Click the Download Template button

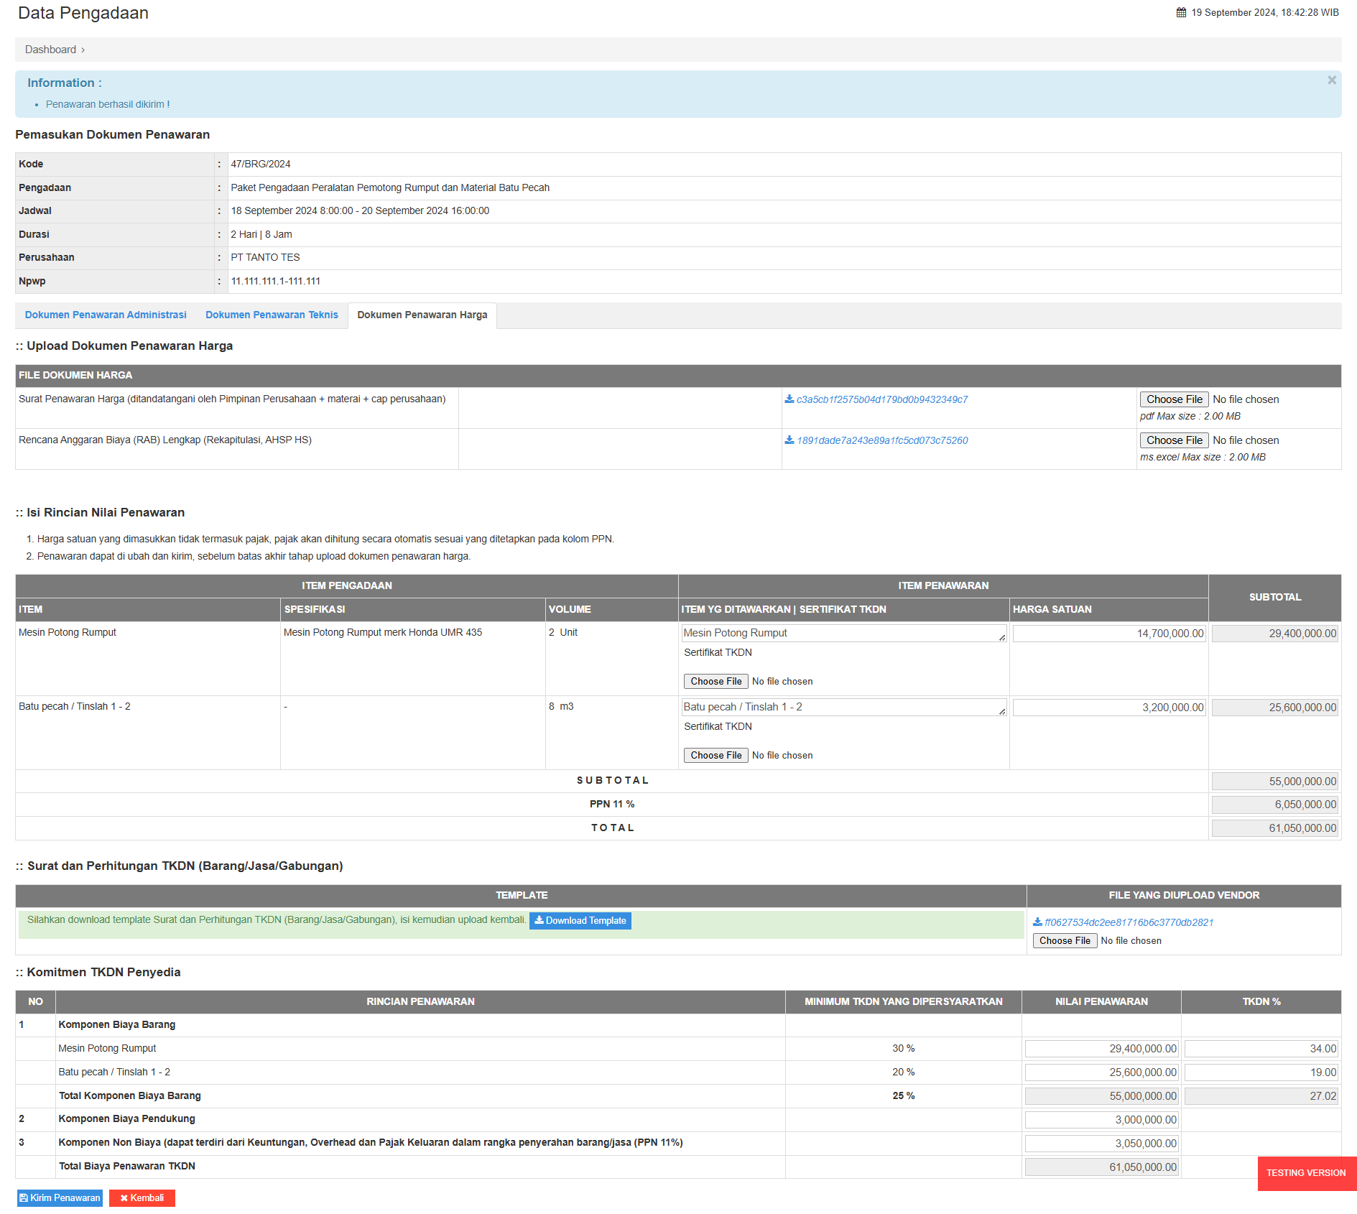[580, 921]
